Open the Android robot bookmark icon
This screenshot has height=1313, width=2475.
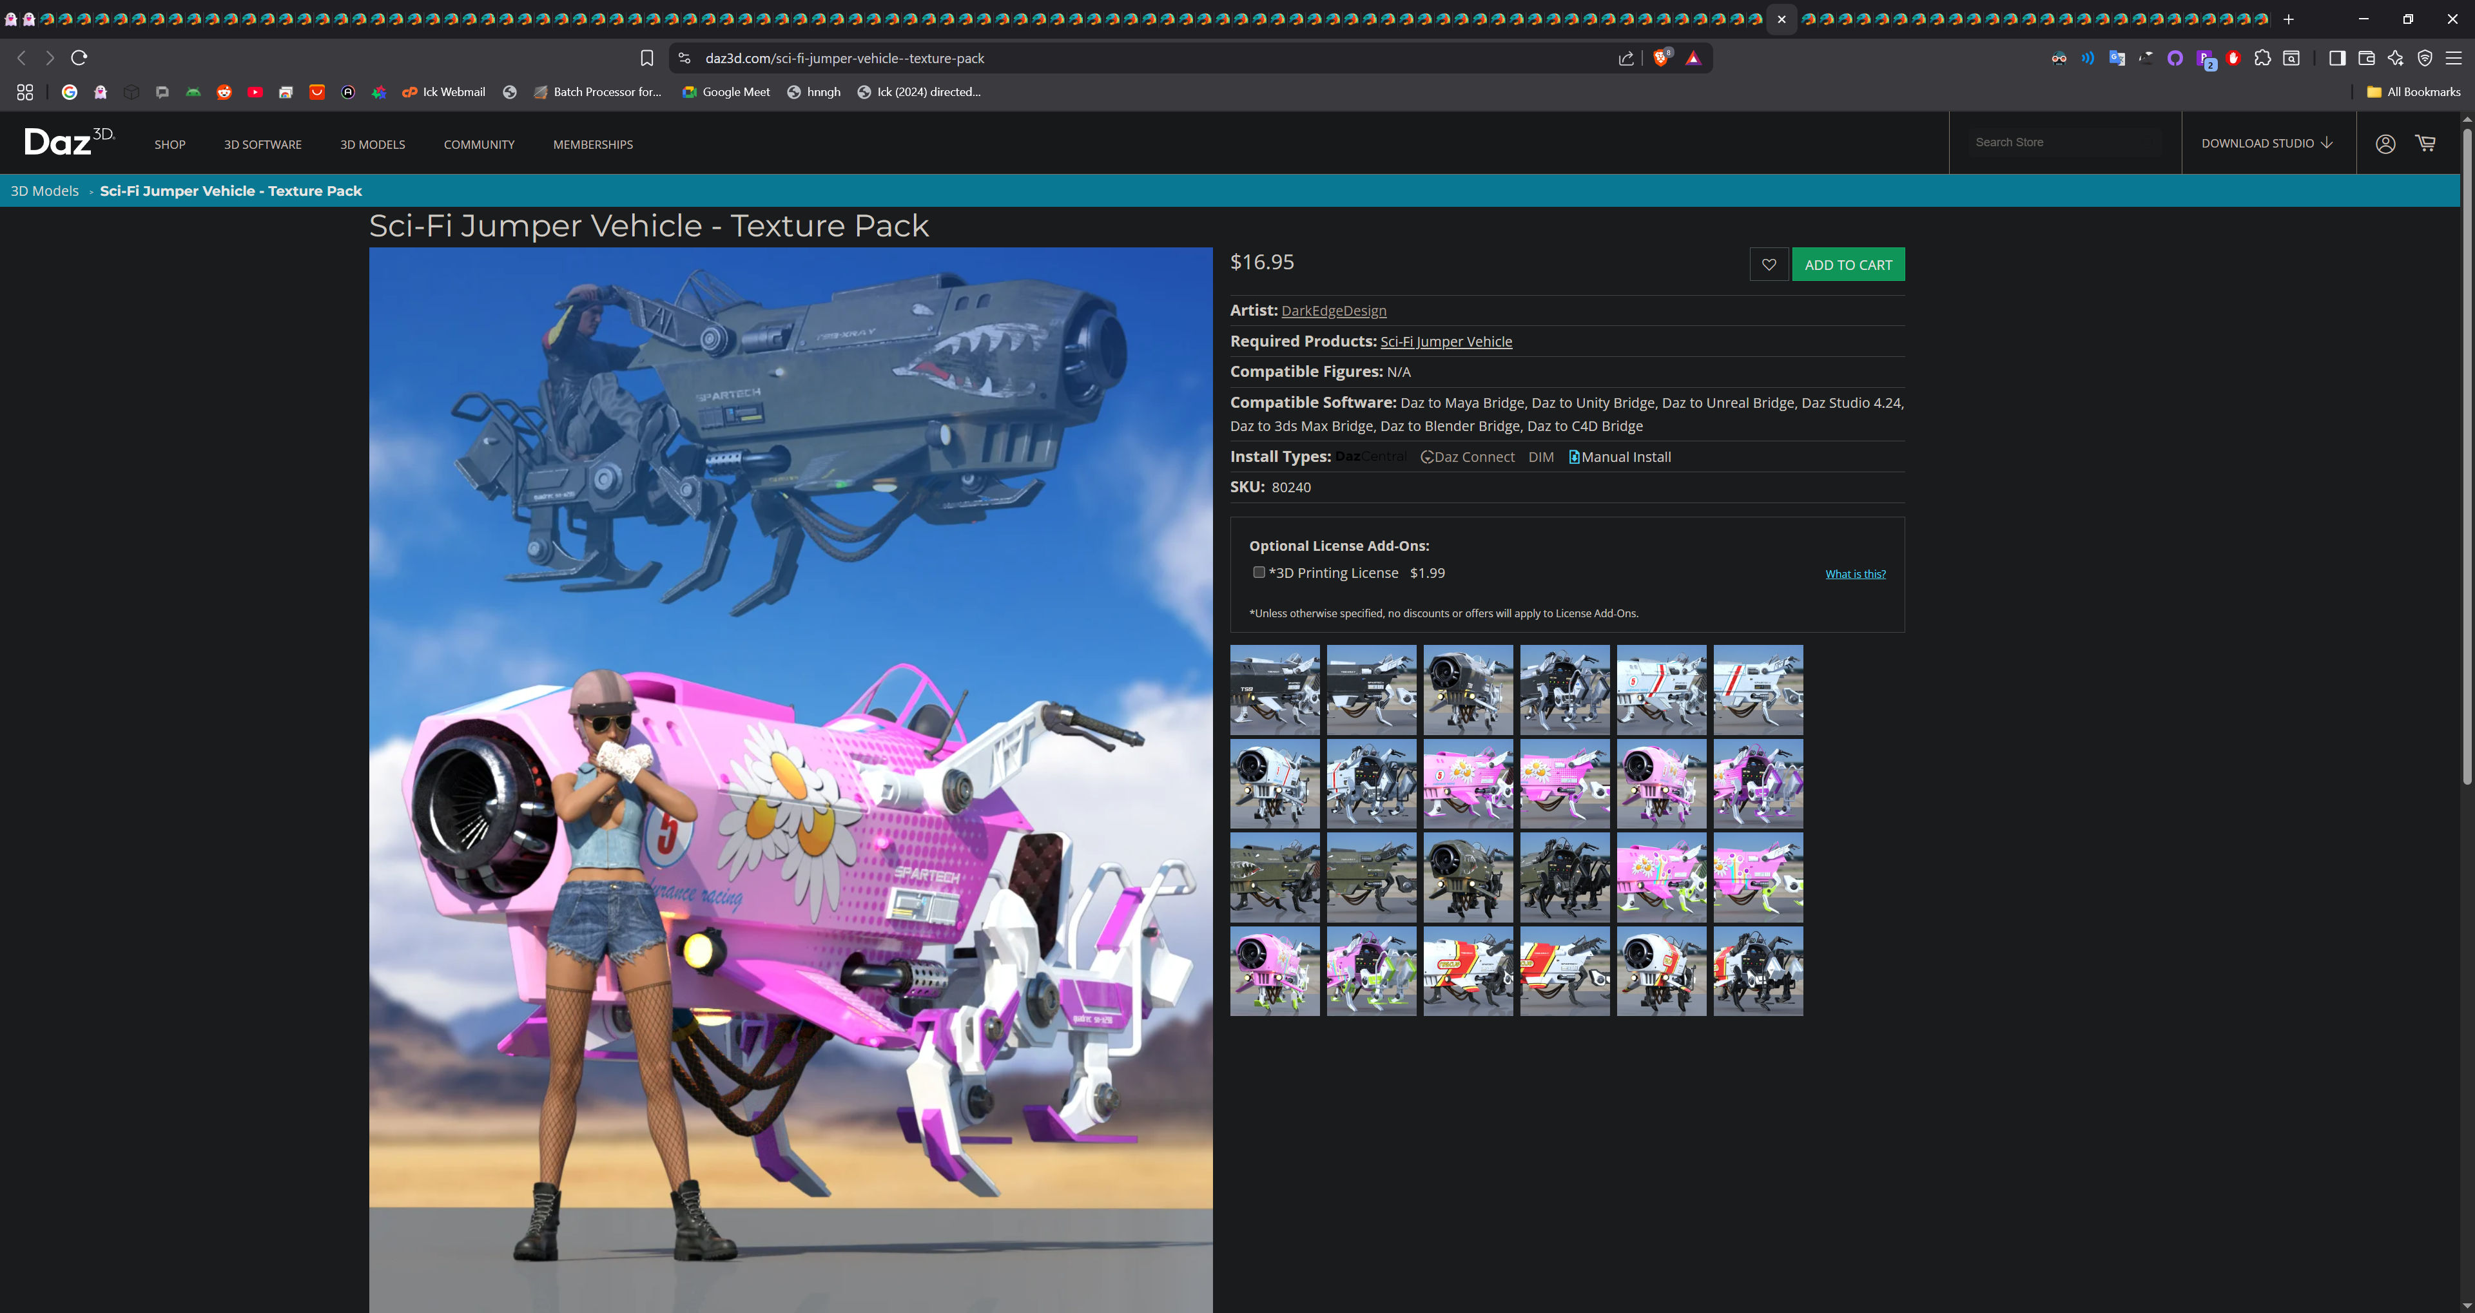(193, 92)
